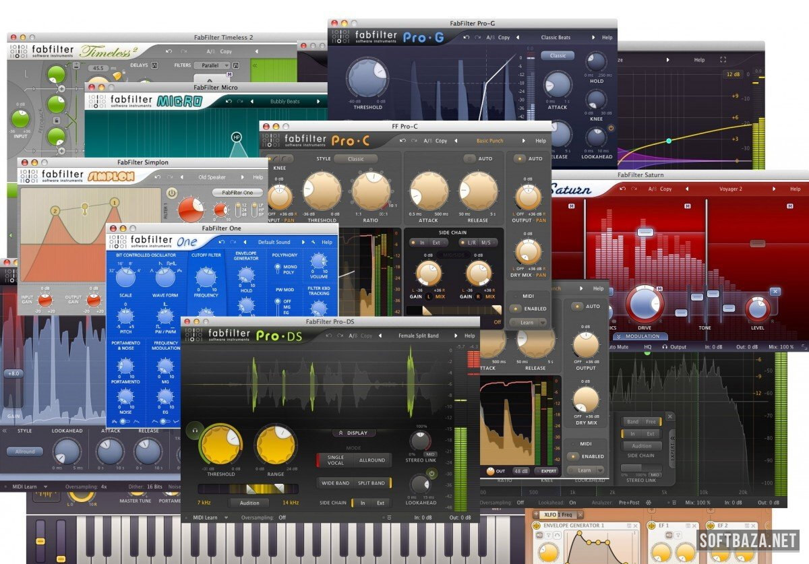Open Help in the Pro-G window
The image size is (809, 564).
point(607,38)
